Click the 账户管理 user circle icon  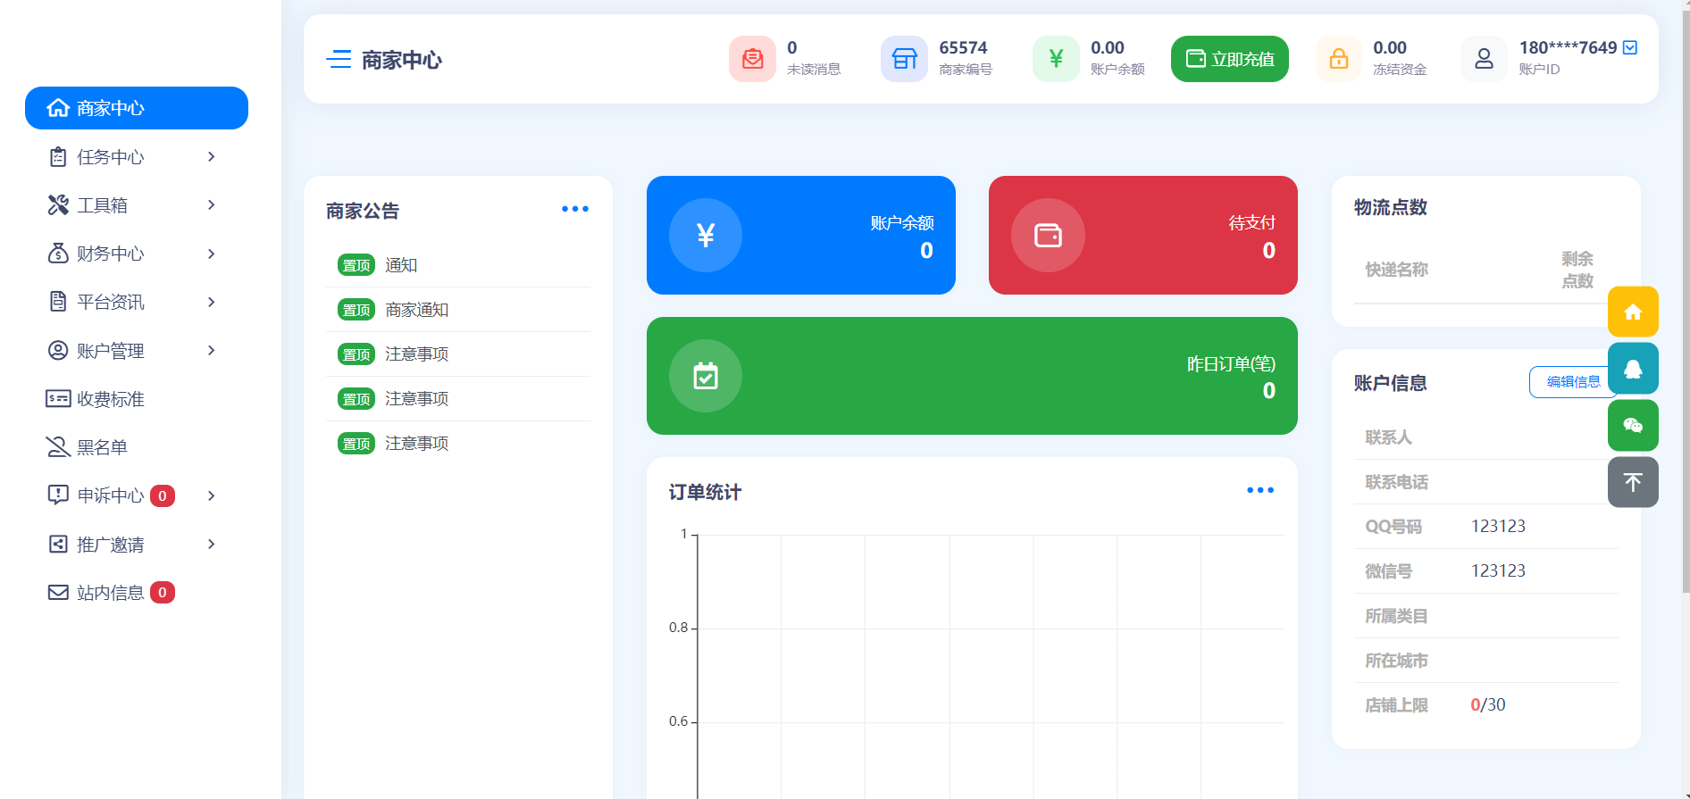click(x=58, y=350)
